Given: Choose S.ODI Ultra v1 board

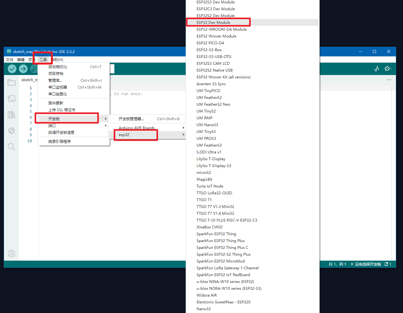Looking at the screenshot, I should coord(252,152).
